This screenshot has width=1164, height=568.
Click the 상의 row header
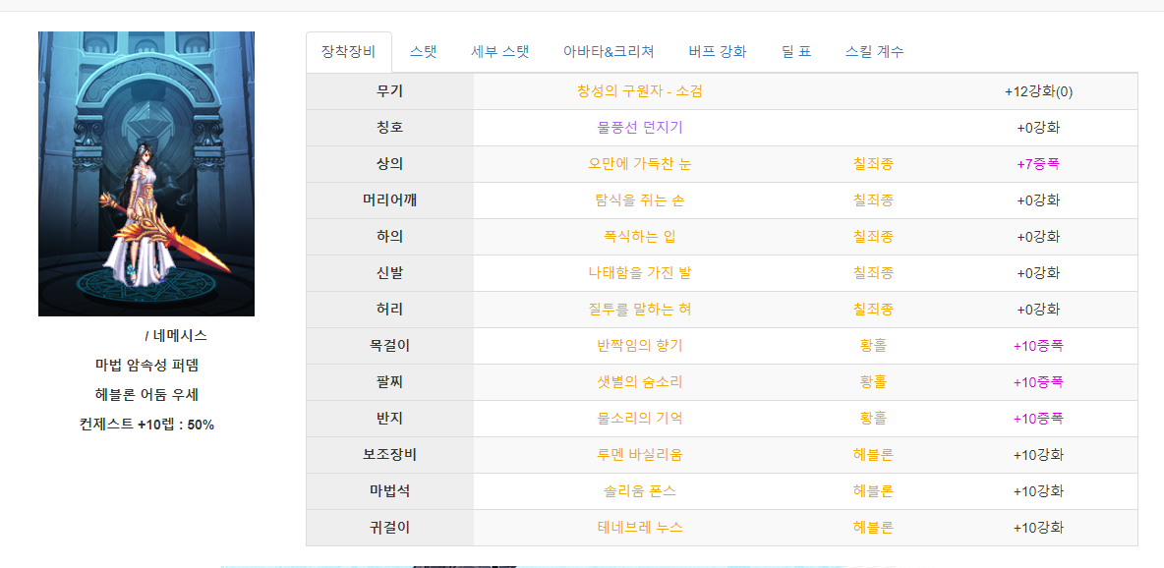pos(389,164)
